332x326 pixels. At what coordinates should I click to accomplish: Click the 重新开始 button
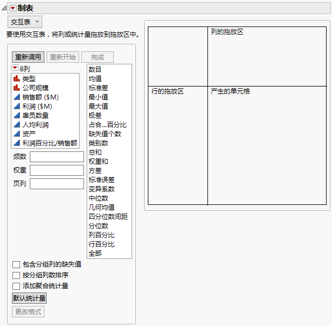coord(63,57)
